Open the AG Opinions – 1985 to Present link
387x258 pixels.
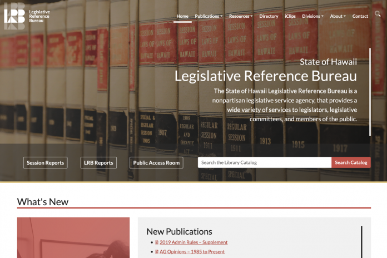tap(192, 252)
